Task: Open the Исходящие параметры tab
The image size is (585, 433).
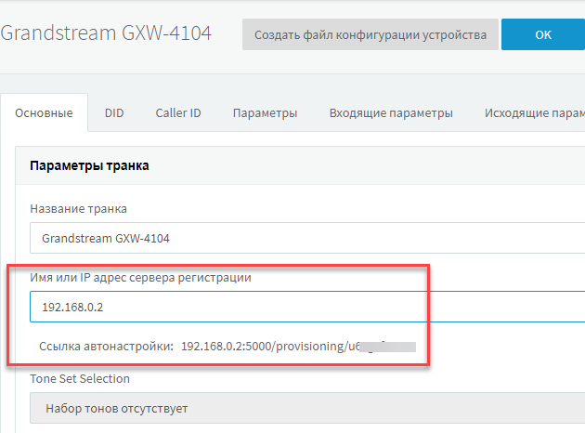Action: coord(535,112)
